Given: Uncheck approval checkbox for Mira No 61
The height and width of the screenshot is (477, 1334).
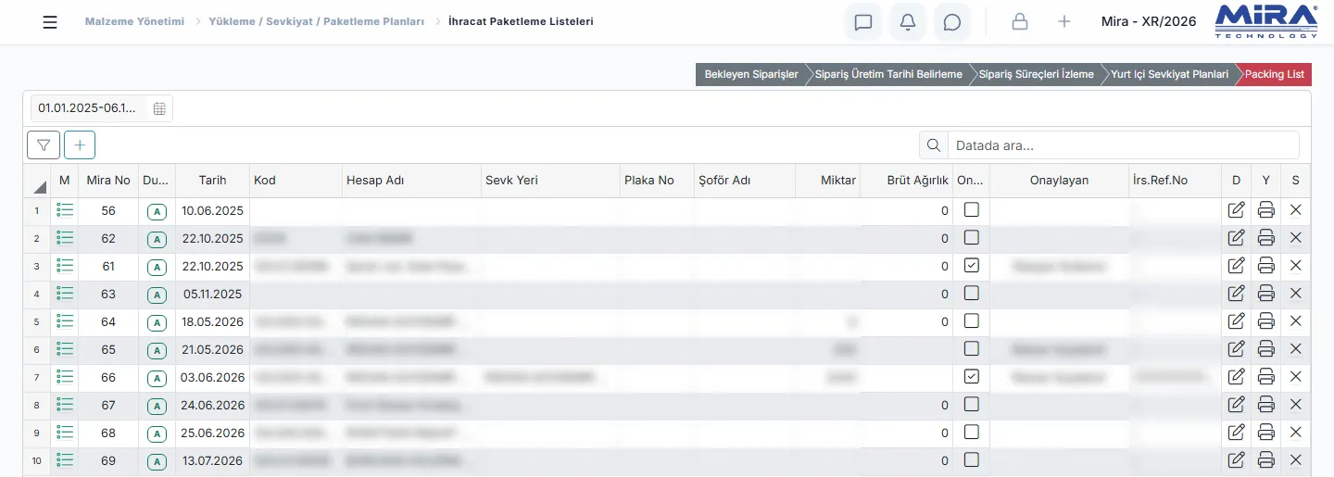Looking at the screenshot, I should click(x=971, y=266).
